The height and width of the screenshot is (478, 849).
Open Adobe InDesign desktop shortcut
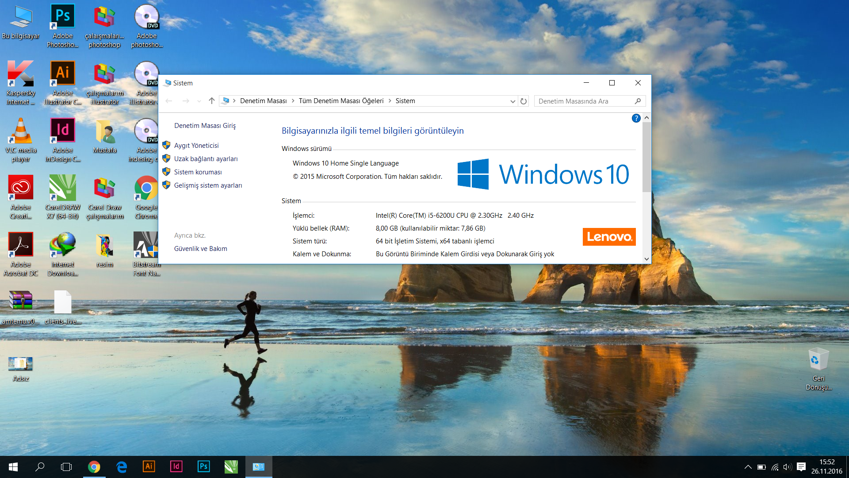[x=62, y=140]
